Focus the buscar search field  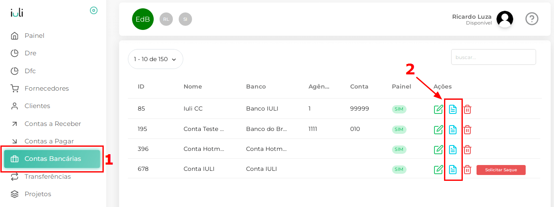pyautogui.click(x=494, y=57)
